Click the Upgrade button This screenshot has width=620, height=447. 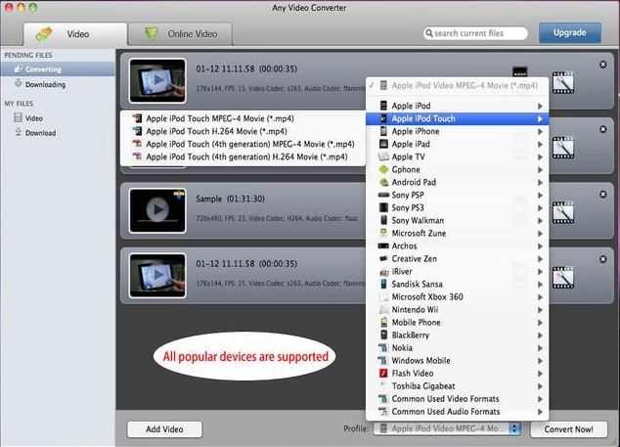pyautogui.click(x=570, y=33)
